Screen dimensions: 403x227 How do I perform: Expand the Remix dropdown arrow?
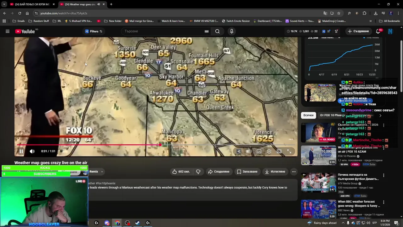tap(102, 172)
